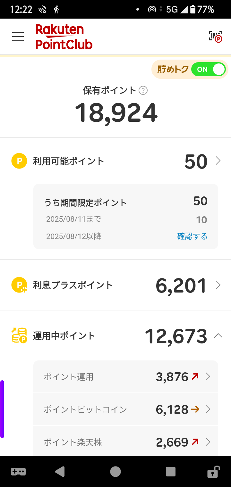Open 利息プラスポイント details chevron
Viewport: 231px width, 487px height.
pyautogui.click(x=218, y=285)
